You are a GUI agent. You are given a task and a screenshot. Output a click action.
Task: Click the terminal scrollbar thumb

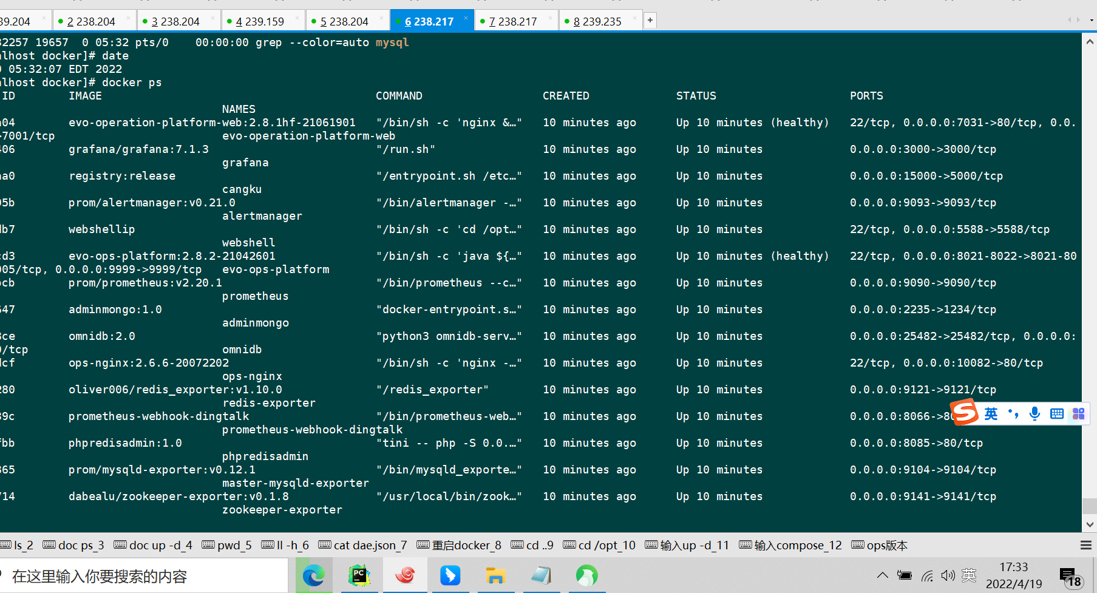1089,506
